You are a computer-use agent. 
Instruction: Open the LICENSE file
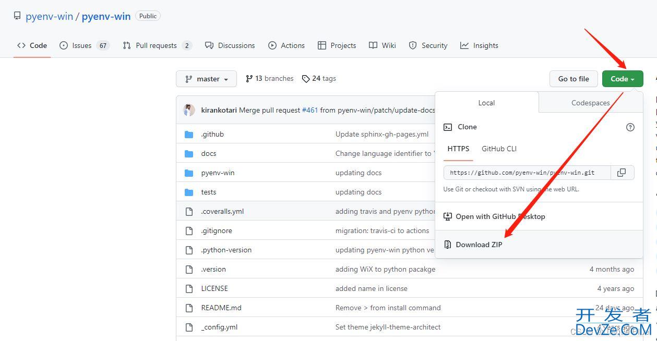coord(214,288)
